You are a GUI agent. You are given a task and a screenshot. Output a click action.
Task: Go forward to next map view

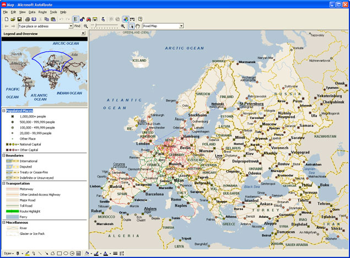click(13, 26)
